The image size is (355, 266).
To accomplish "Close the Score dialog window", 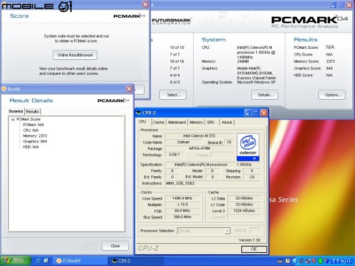I will (x=145, y=4).
